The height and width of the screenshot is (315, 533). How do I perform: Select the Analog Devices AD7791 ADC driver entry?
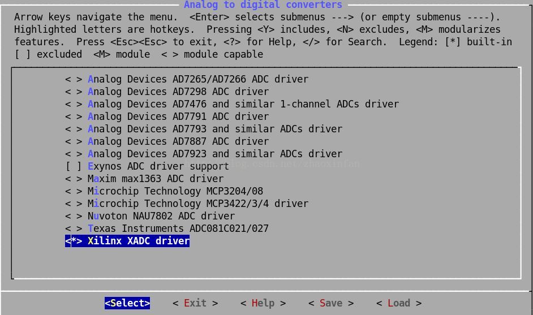tap(178, 116)
